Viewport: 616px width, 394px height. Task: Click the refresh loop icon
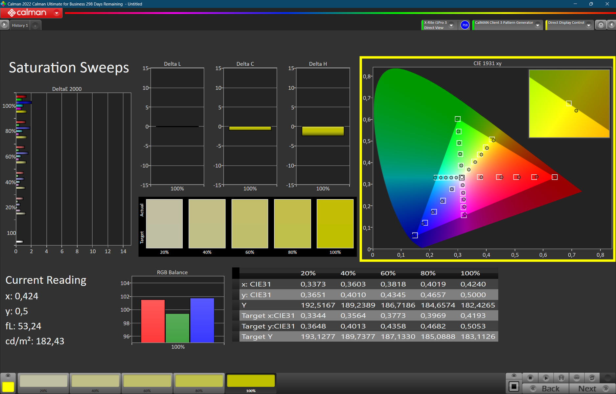click(x=592, y=378)
